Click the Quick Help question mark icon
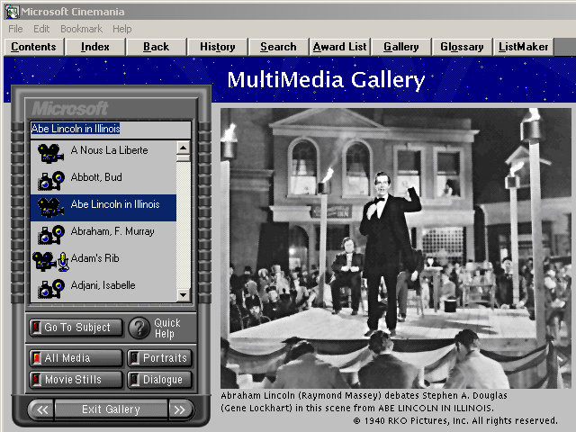The image size is (576, 432). pyautogui.click(x=139, y=328)
